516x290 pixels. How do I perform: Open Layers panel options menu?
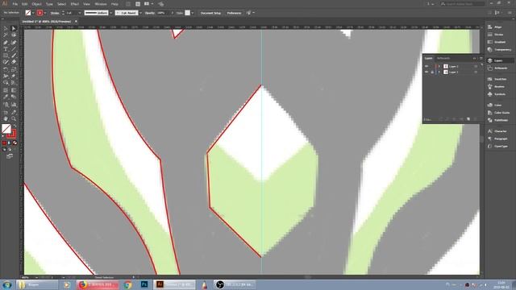click(481, 58)
